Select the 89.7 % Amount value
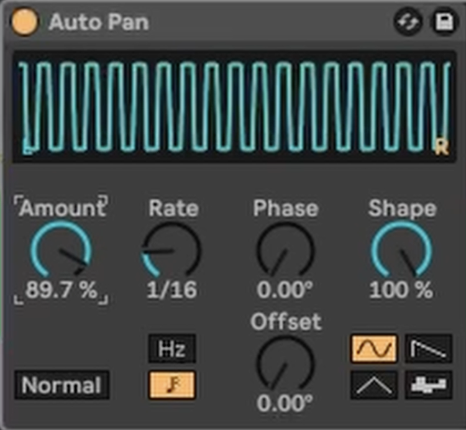The image size is (466, 430). pos(61,291)
